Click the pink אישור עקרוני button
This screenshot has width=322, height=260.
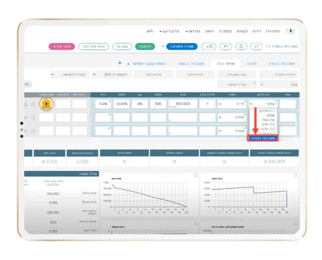point(62,46)
